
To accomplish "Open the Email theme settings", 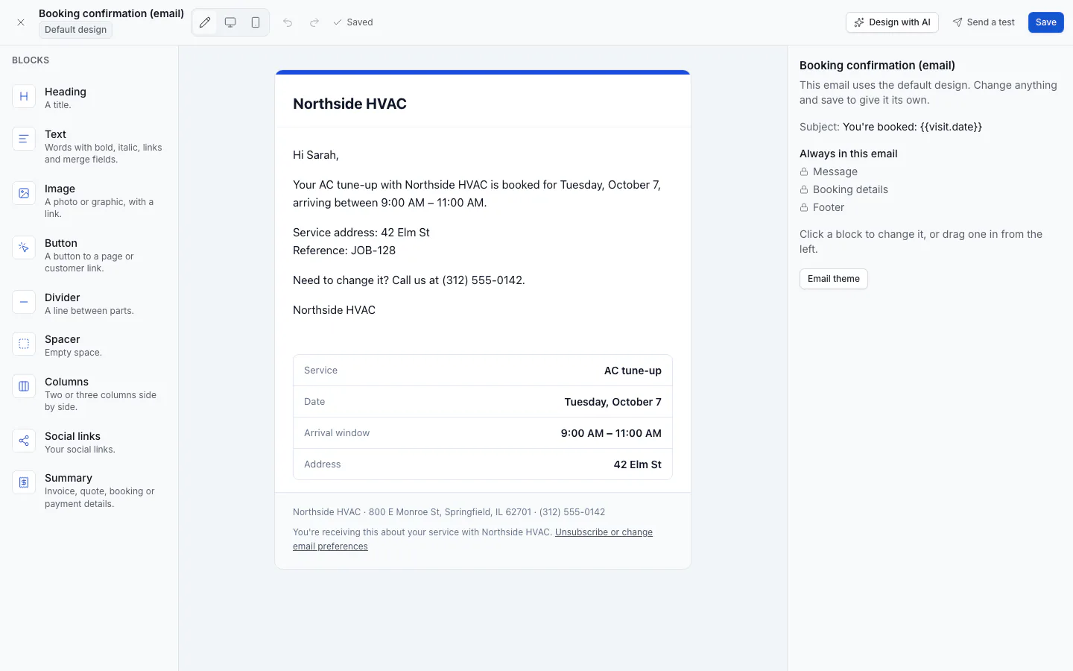I will coord(833,279).
